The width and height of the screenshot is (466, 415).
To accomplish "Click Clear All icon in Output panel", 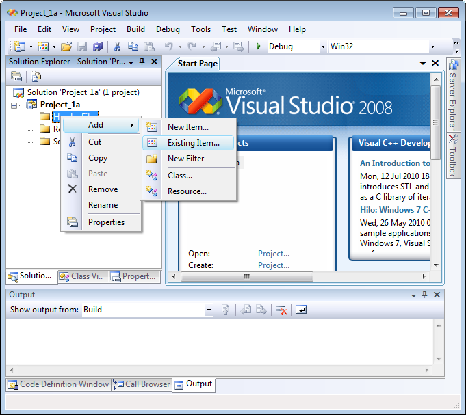I will click(281, 310).
